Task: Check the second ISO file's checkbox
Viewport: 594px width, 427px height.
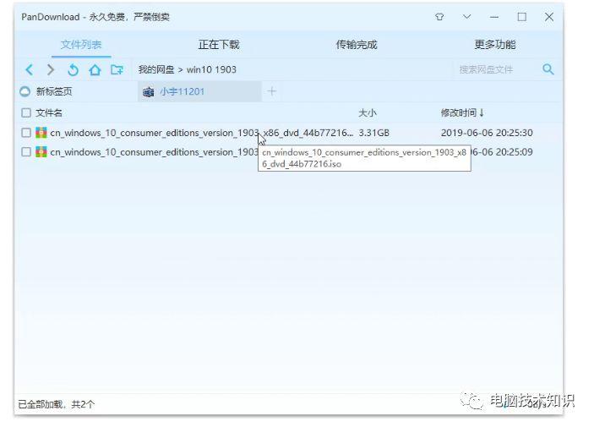Action: 26,152
